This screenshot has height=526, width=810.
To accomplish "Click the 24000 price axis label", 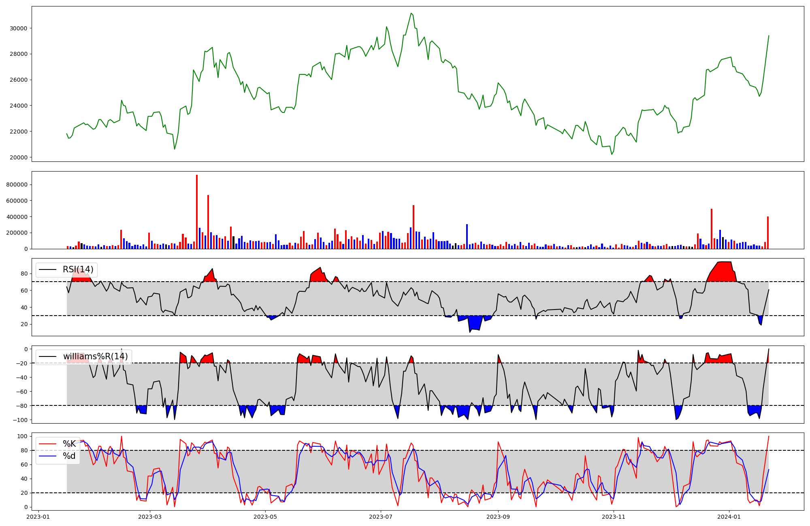I will pyautogui.click(x=19, y=106).
